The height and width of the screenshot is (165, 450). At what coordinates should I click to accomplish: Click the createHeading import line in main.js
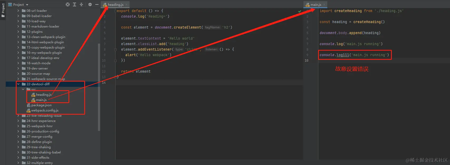(x=362, y=11)
